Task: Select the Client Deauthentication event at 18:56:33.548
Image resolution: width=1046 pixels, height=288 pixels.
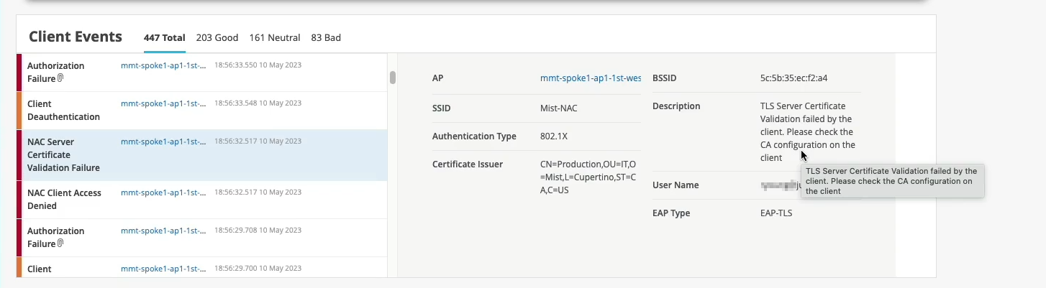Action: (x=63, y=110)
